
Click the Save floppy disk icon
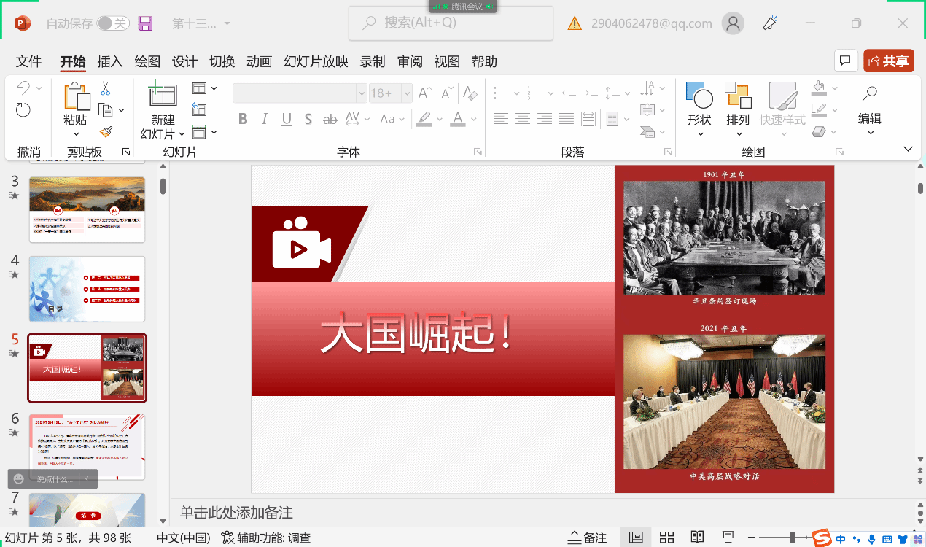click(145, 23)
